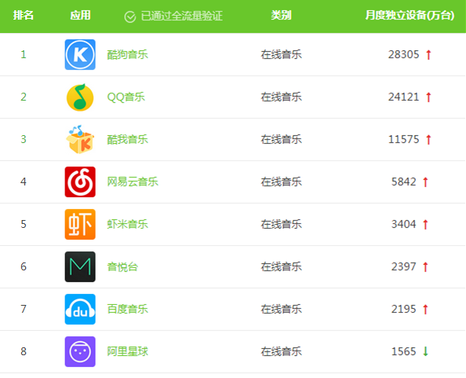
Task: Click the green down arrow next to 1565
Action: coord(425,351)
